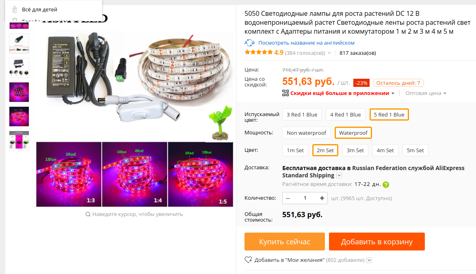Click the Купить сейчас button
Image resolution: width=476 pixels, height=274 pixels.
(284, 242)
